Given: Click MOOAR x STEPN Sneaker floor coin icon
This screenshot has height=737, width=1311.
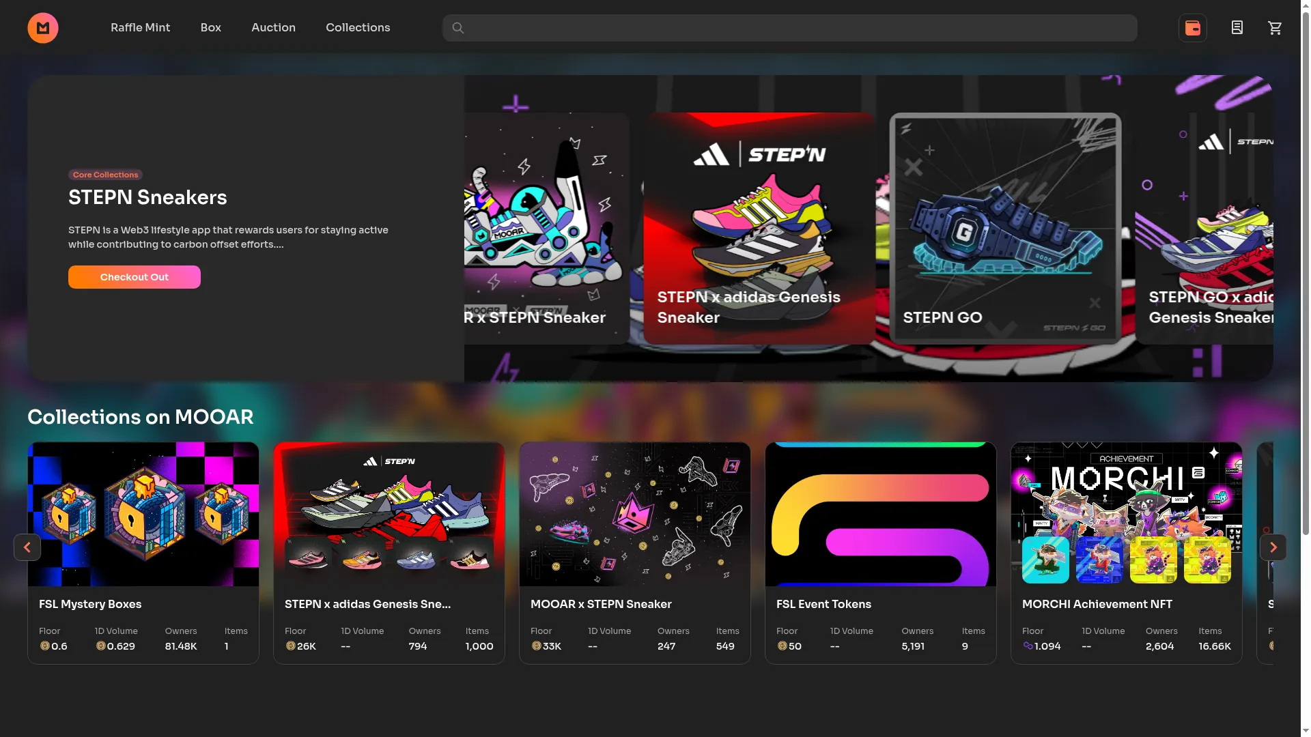Looking at the screenshot, I should pos(536,646).
